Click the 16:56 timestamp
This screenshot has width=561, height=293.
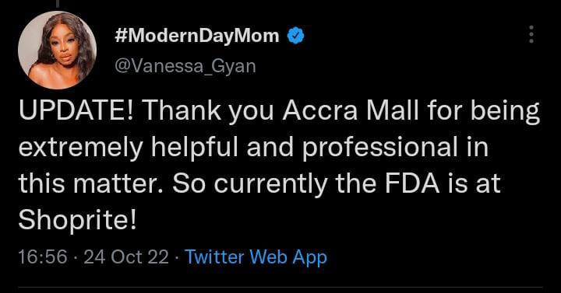43,257
